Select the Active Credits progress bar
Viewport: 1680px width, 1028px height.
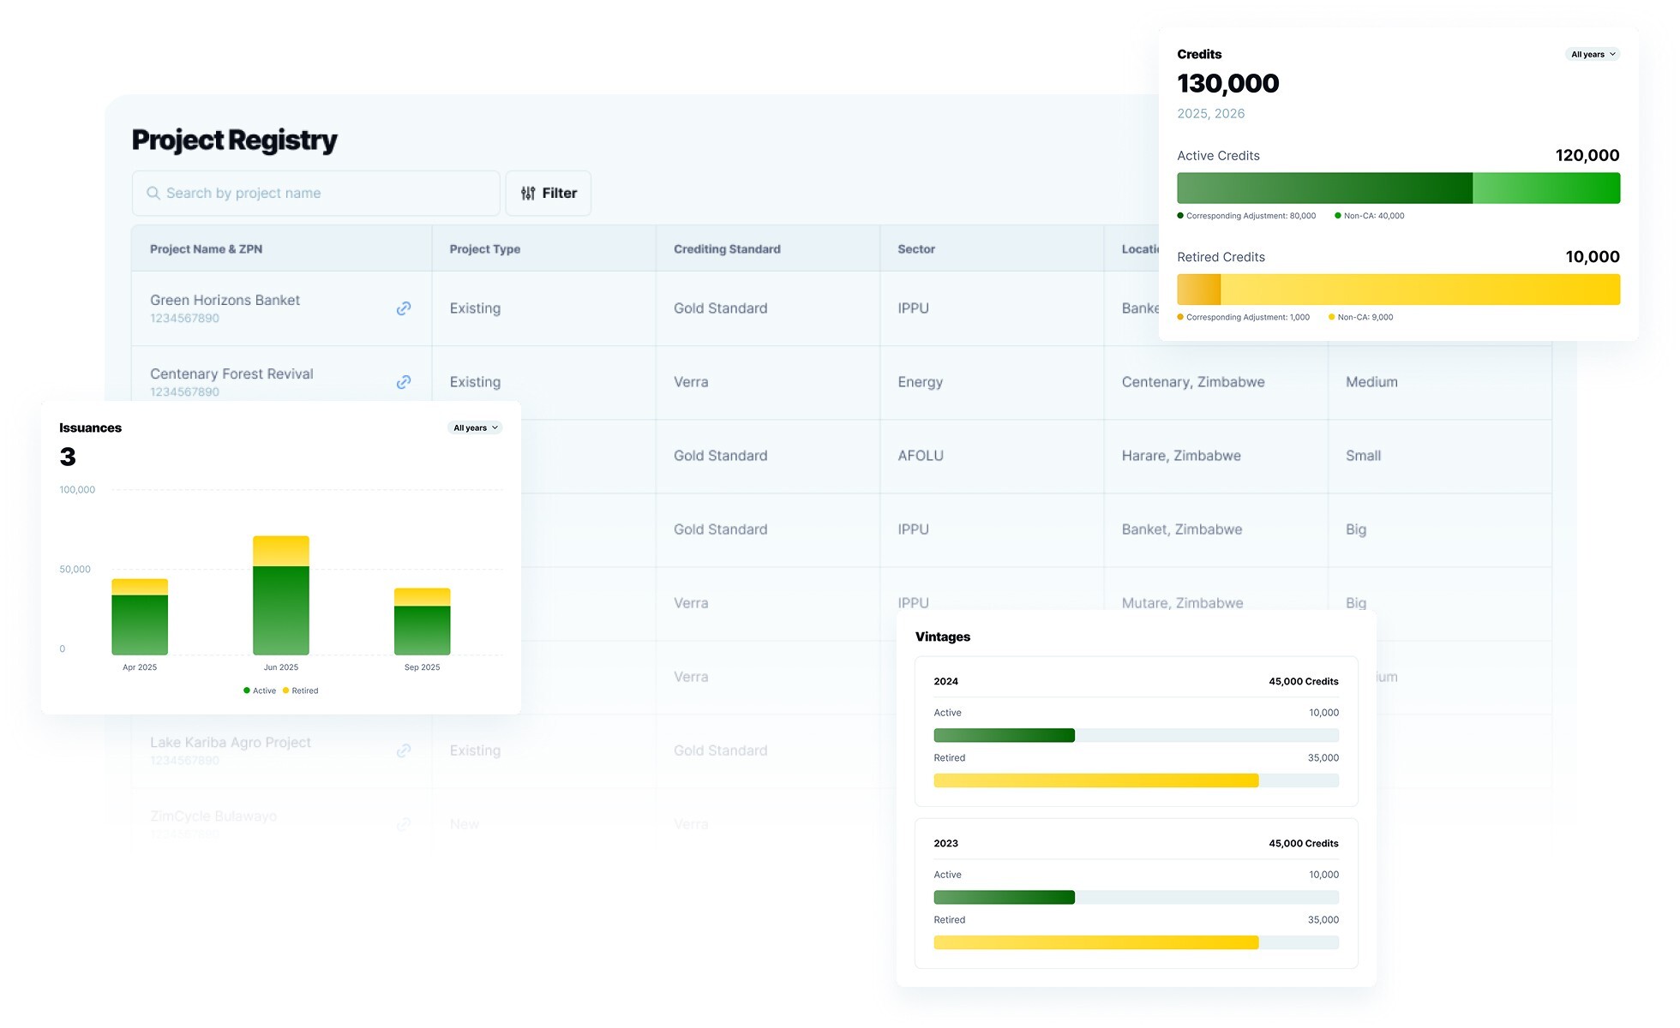pyautogui.click(x=1399, y=188)
